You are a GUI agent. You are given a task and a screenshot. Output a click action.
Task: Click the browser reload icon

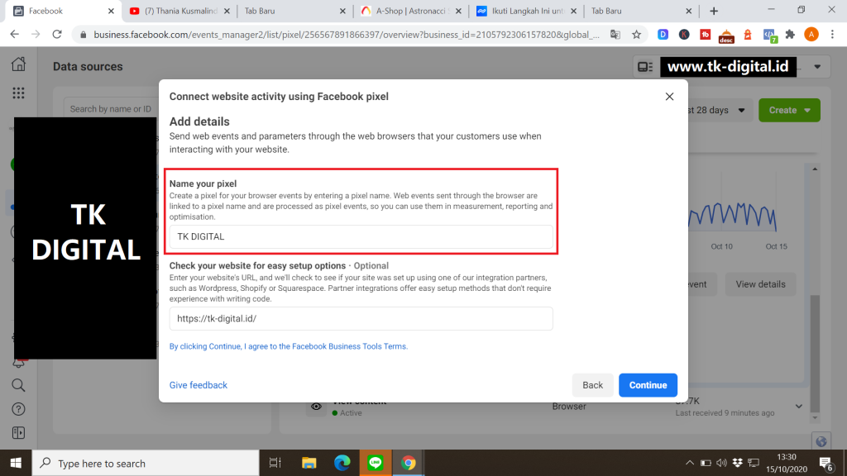57,35
